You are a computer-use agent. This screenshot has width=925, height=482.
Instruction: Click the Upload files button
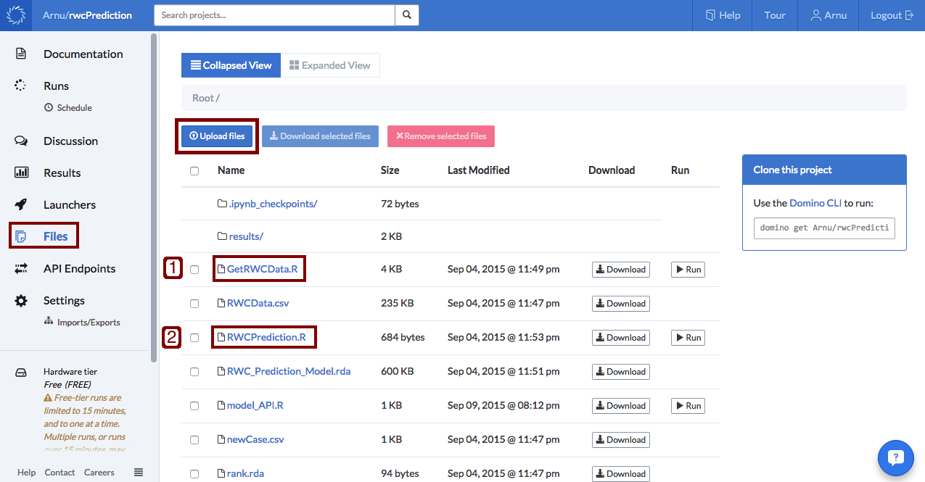(216, 136)
